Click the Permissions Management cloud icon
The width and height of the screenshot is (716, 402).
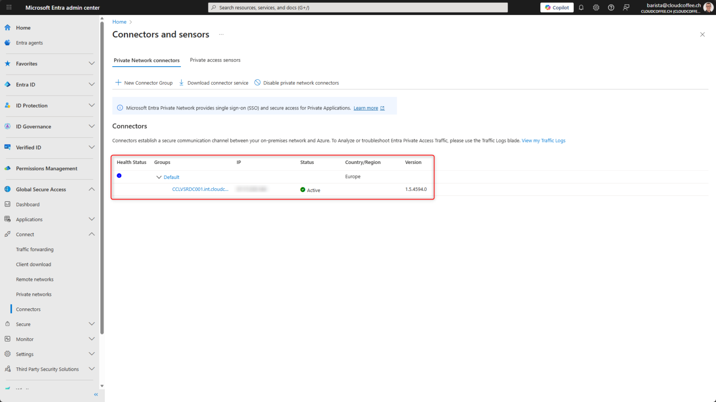7,168
